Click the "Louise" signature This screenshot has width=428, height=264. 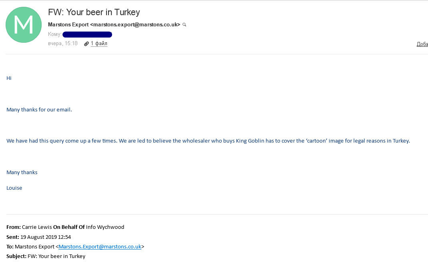pos(14,188)
